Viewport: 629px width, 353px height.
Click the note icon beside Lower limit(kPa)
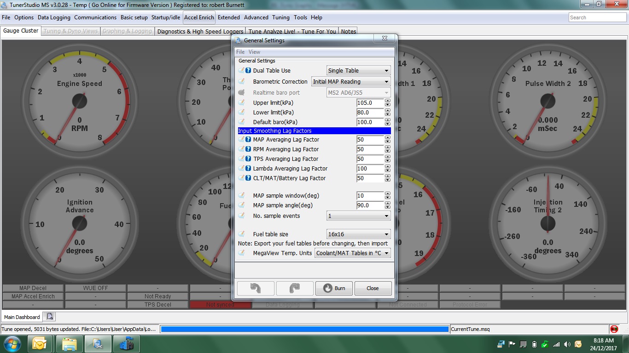click(241, 112)
